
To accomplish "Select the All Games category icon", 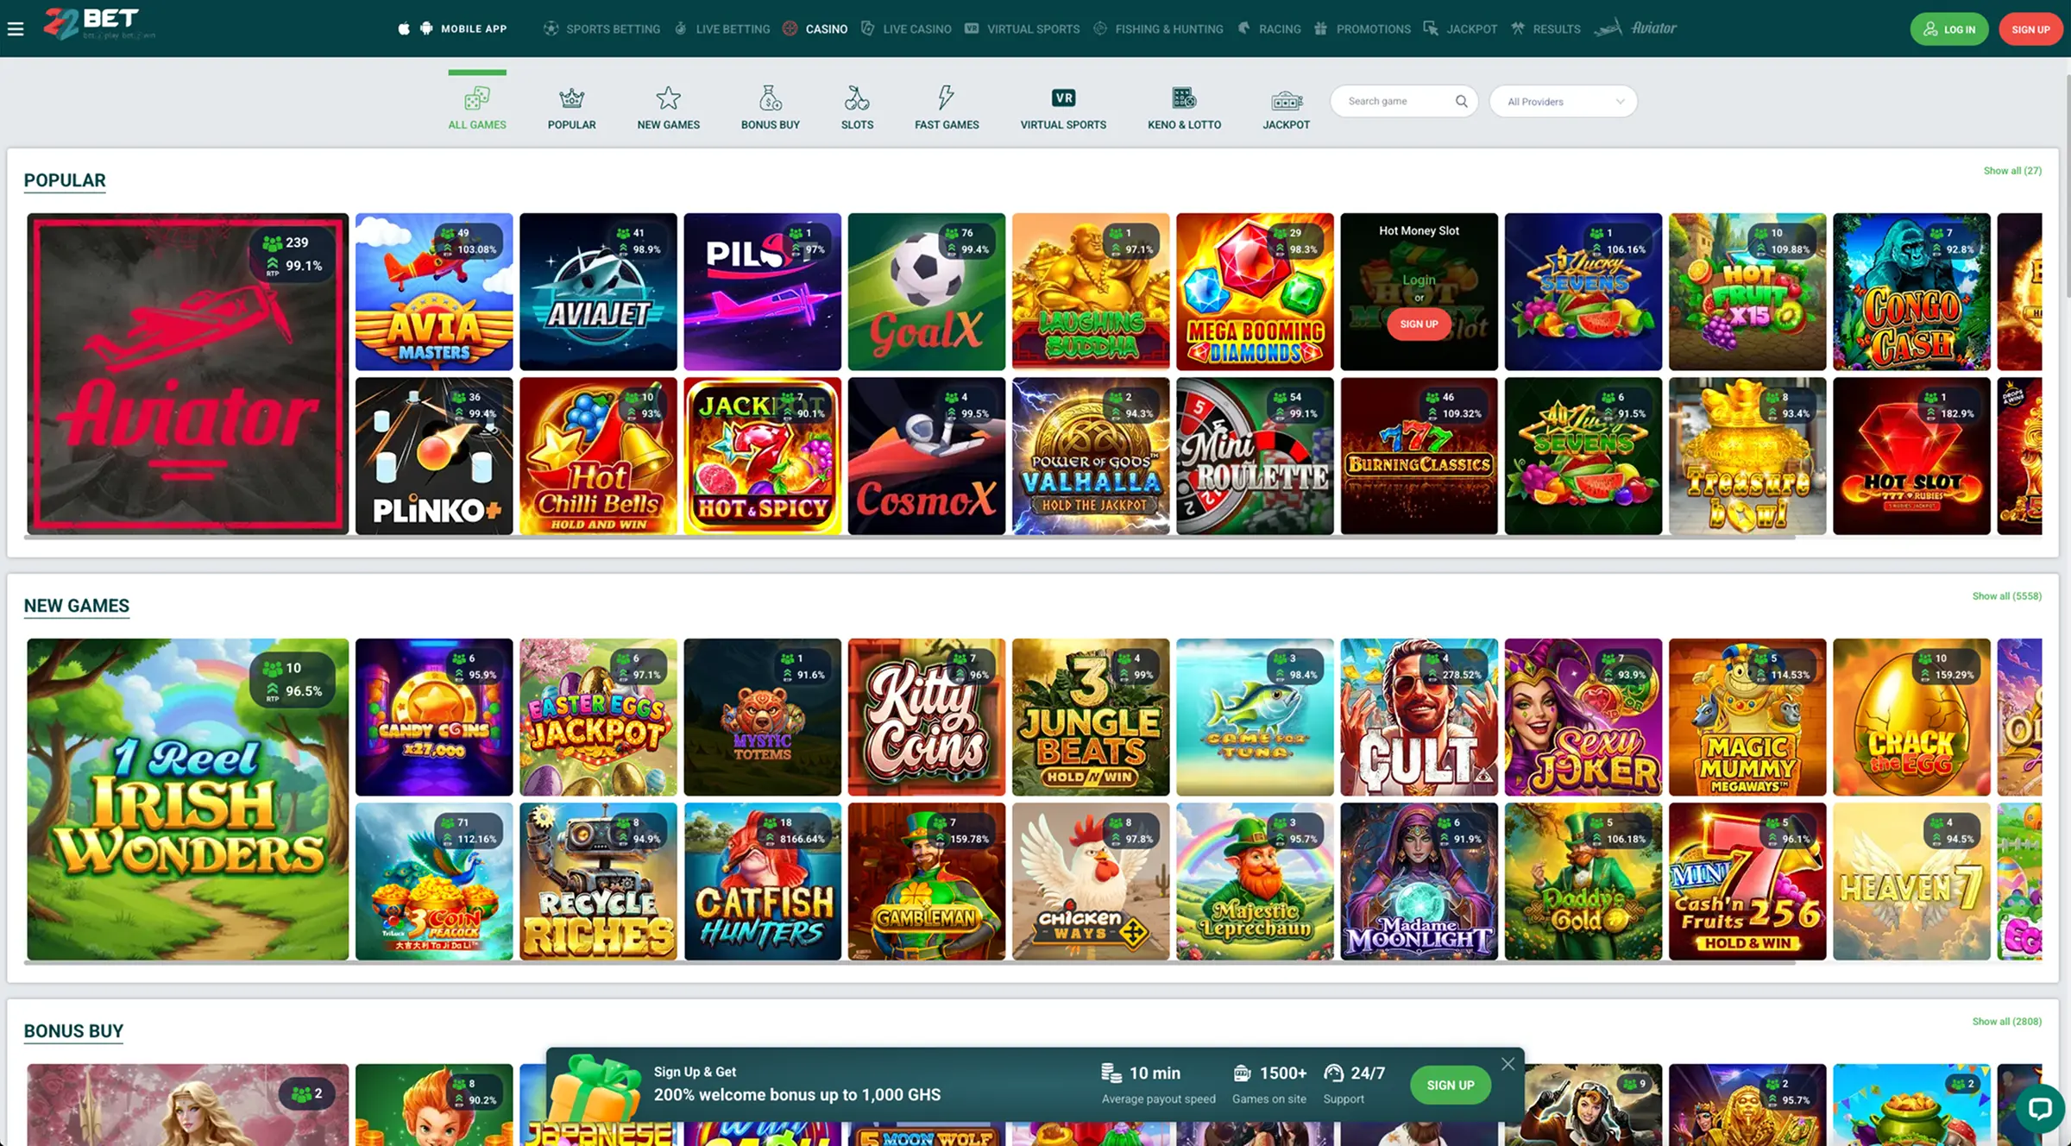I will [x=477, y=98].
